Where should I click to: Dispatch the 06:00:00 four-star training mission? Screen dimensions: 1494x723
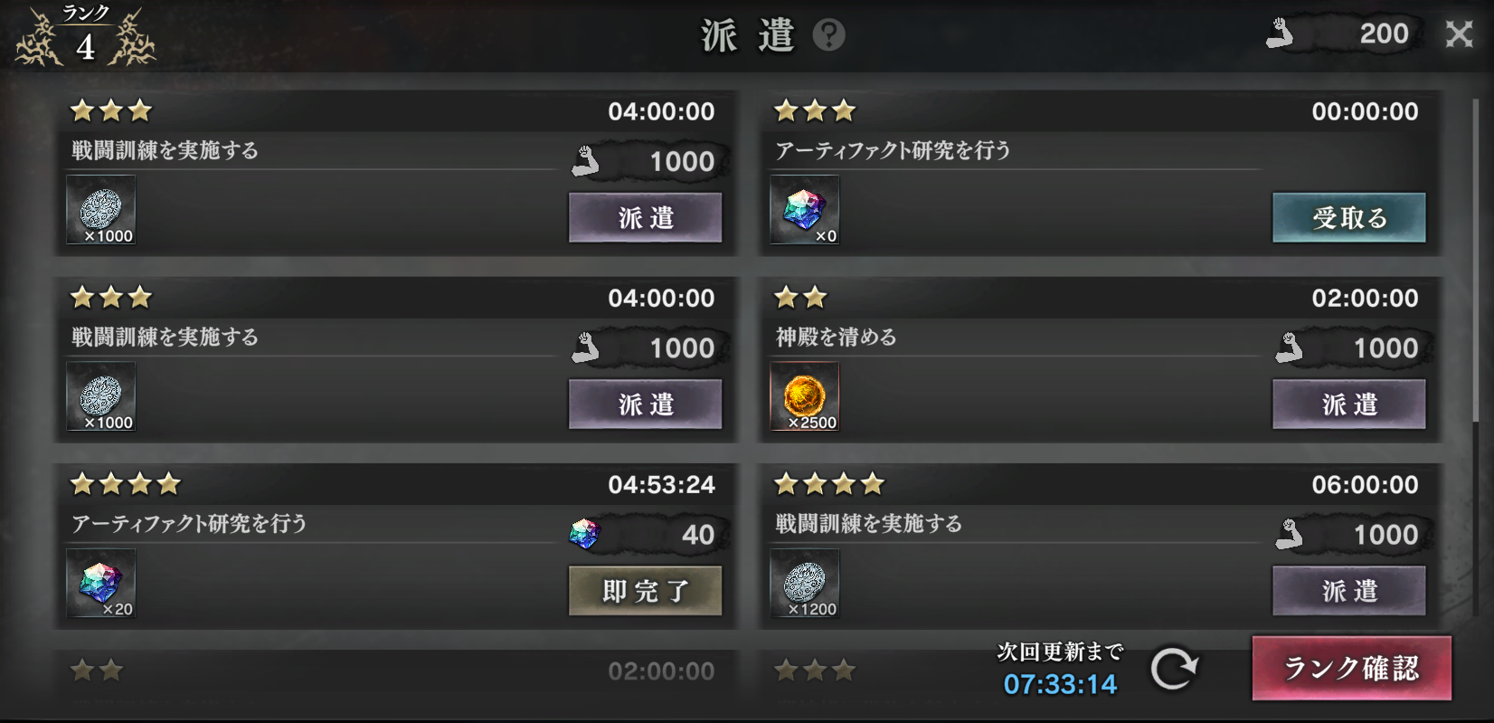pyautogui.click(x=1348, y=590)
